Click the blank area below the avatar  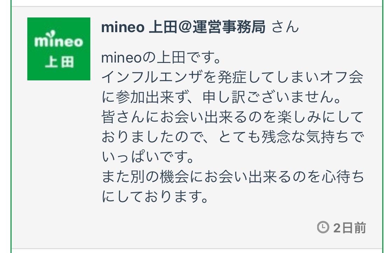click(59, 157)
